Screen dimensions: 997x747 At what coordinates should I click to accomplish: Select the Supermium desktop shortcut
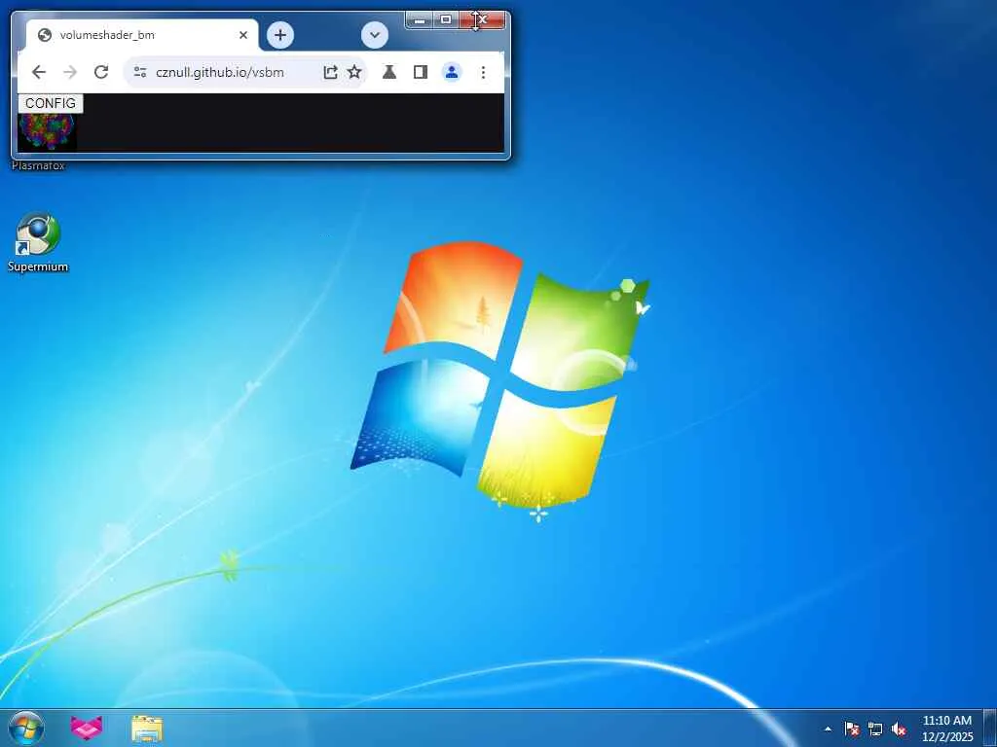coord(38,242)
